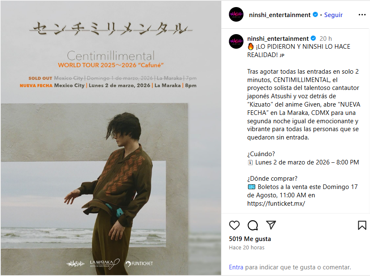The image size is (370, 276).
Task: Click the Hace 20 horas timestamp
Action: 246,247
